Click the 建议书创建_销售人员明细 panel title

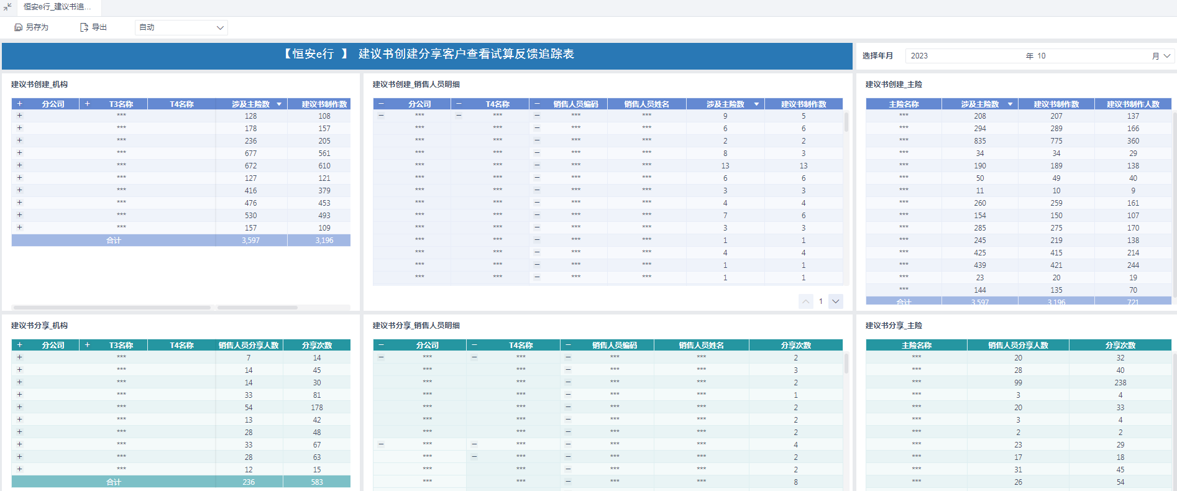point(416,85)
